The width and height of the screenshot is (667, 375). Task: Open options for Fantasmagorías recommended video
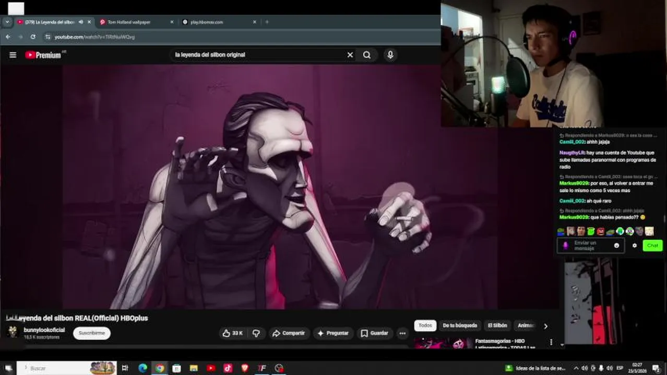click(x=551, y=342)
